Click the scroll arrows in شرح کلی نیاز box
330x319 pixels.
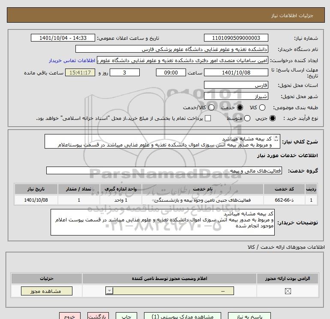276,139
